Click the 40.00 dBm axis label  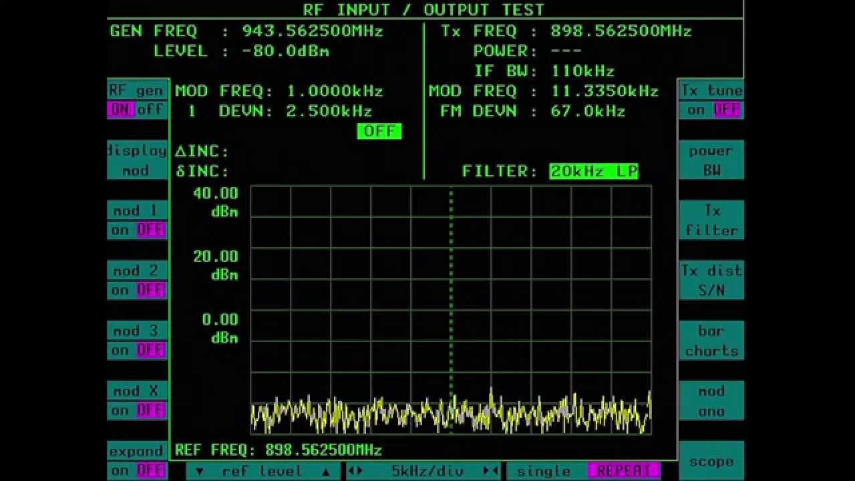click(x=216, y=202)
